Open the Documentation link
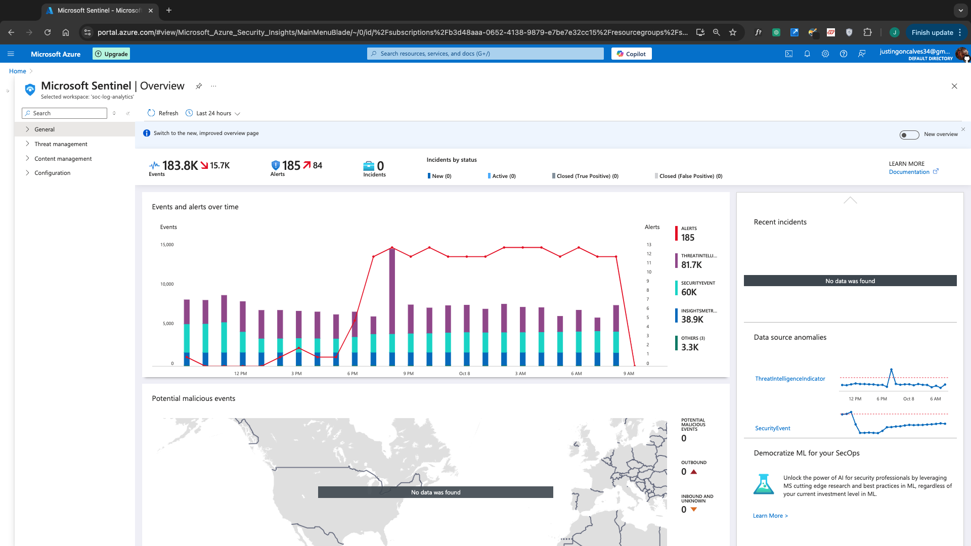Screen dimensions: 971x546 coord(913,172)
